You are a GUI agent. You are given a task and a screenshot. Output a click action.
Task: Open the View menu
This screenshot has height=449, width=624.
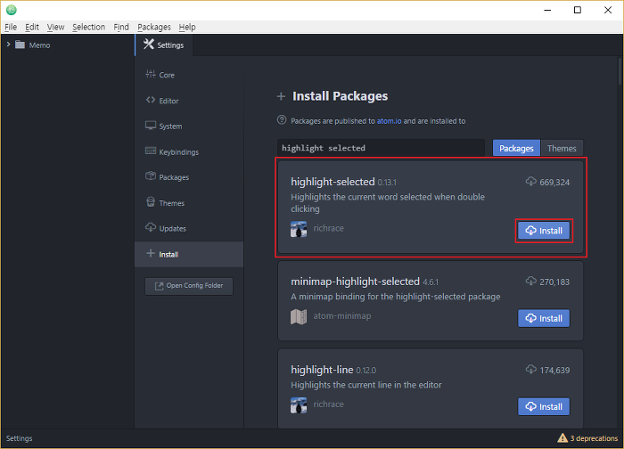(x=55, y=27)
